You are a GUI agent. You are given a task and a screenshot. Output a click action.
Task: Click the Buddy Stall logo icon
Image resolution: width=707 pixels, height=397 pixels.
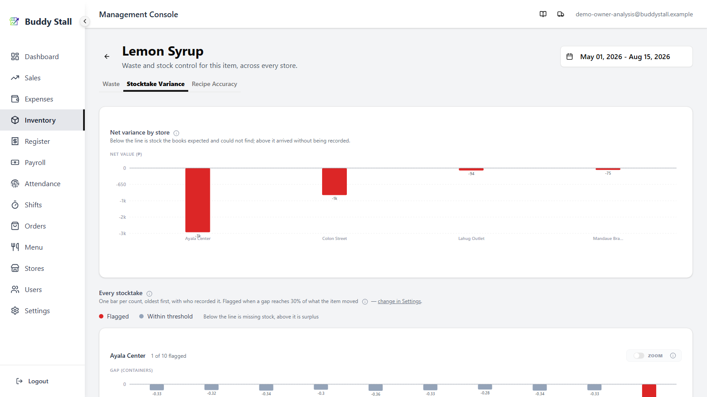tap(15, 21)
